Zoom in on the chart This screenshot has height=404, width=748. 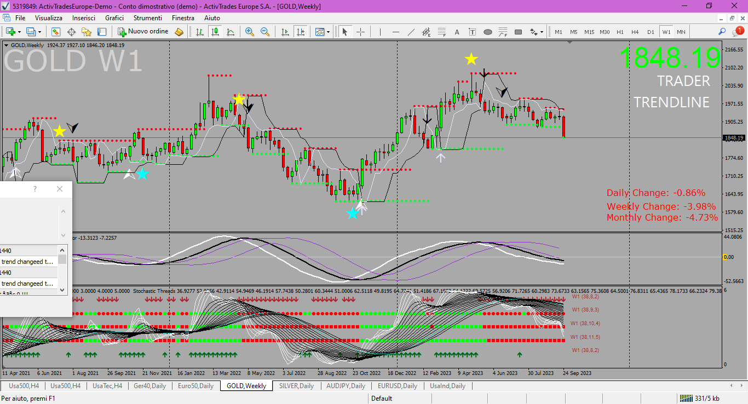250,32
